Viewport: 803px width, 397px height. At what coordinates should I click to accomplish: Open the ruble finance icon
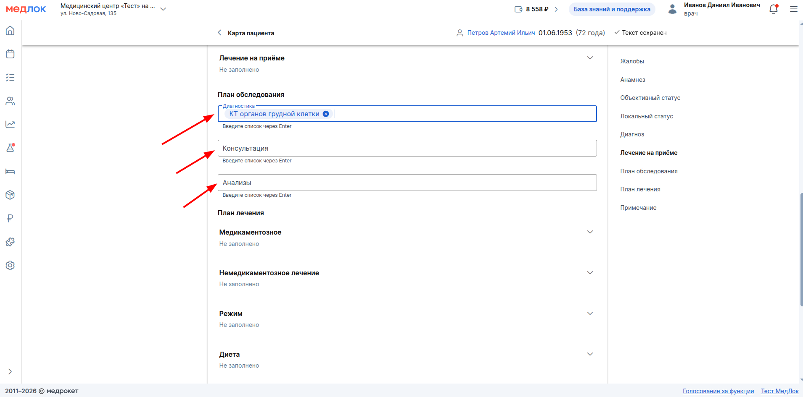10,218
